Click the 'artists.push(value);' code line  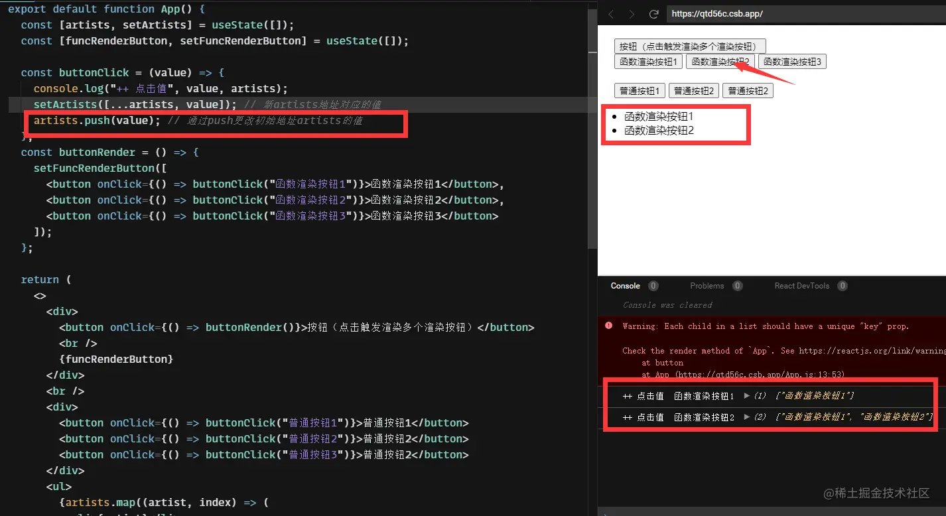click(97, 120)
